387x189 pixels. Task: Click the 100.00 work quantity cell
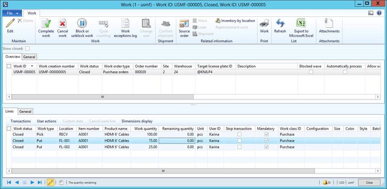coord(144,134)
